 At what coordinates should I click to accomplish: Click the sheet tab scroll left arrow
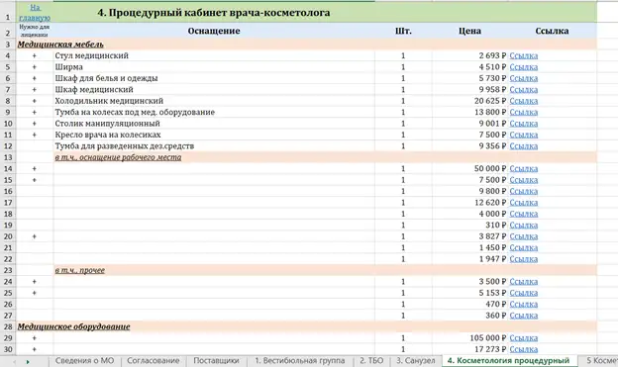(x=15, y=361)
